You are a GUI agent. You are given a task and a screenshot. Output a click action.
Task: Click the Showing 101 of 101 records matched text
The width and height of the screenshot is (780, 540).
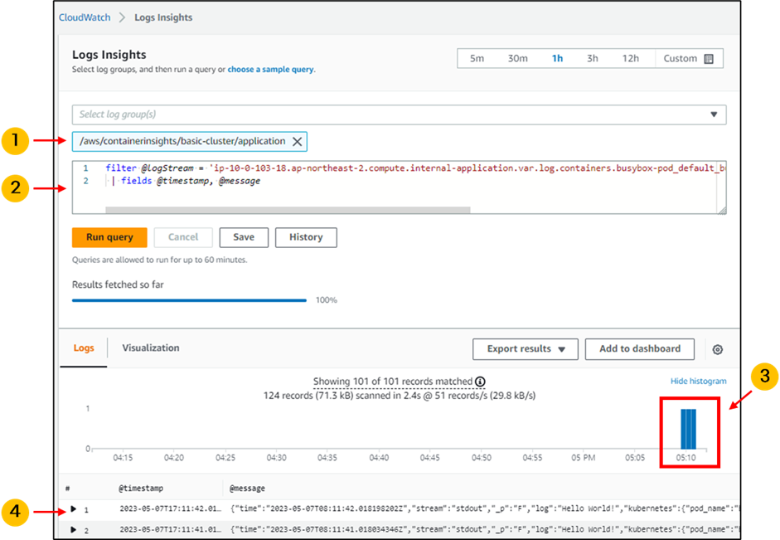pyautogui.click(x=393, y=382)
